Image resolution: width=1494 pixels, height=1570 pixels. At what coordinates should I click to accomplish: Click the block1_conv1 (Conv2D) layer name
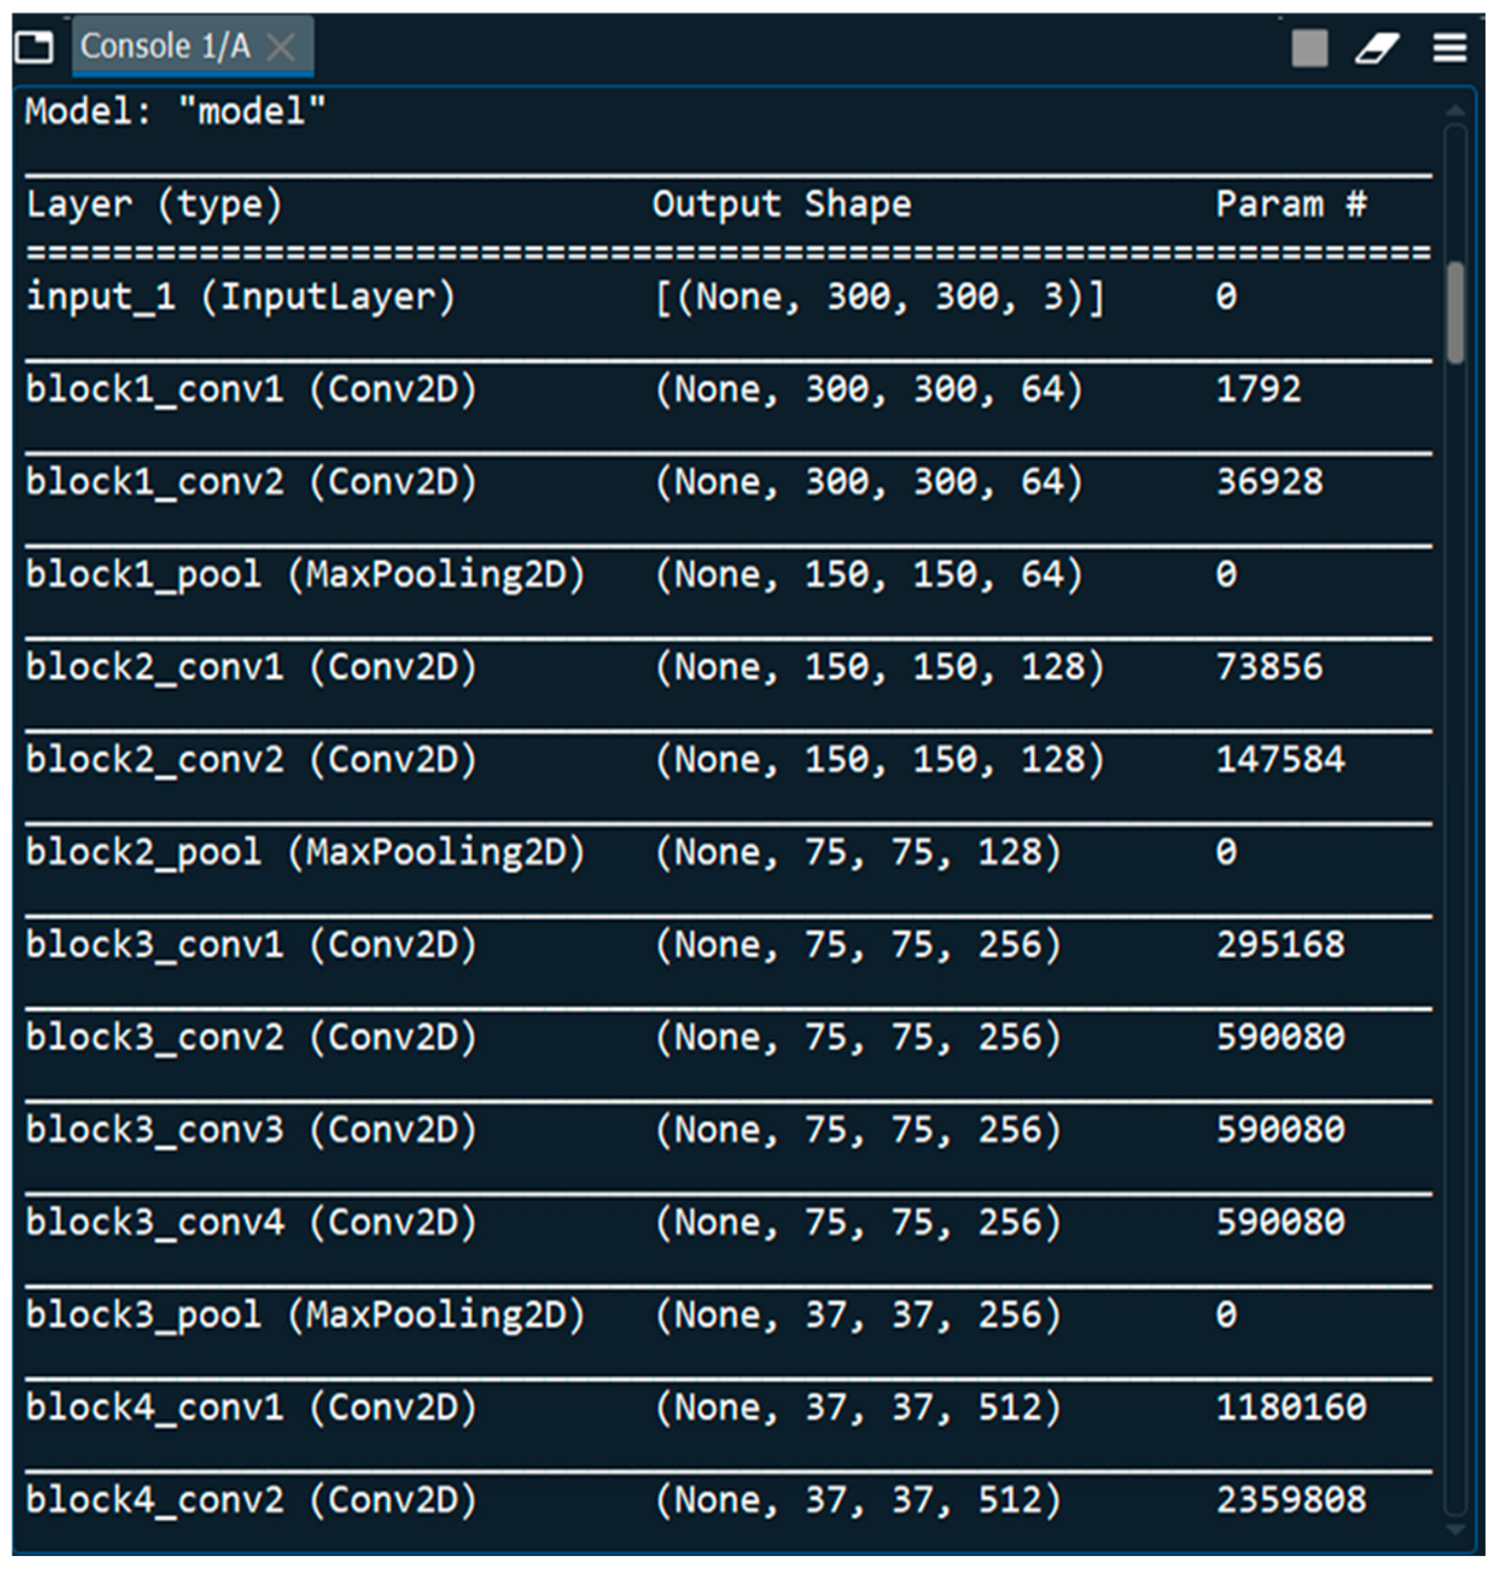click(251, 390)
